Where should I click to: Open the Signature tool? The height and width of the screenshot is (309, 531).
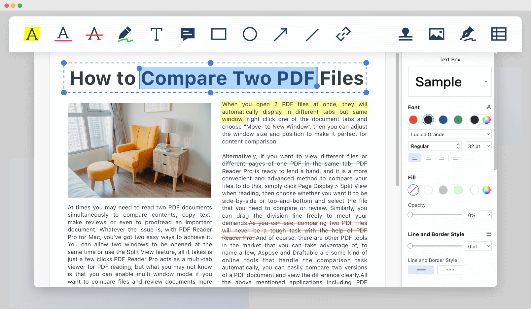click(x=468, y=34)
